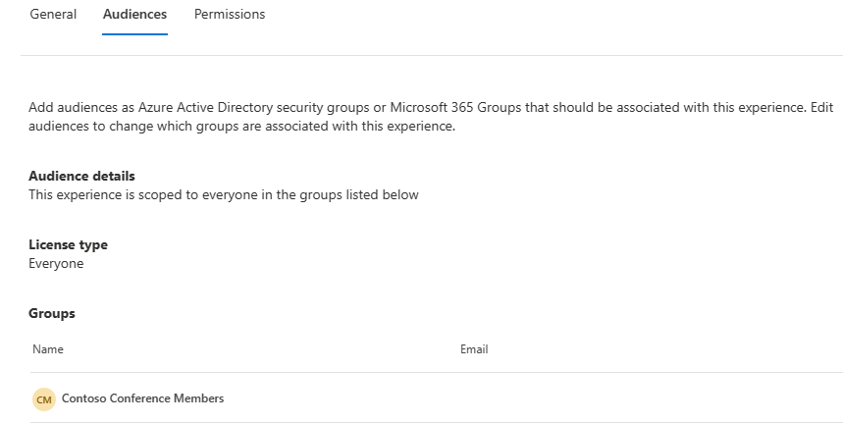The image size is (843, 423).
Task: Click the scoped to everyone description text
Action: (x=224, y=194)
